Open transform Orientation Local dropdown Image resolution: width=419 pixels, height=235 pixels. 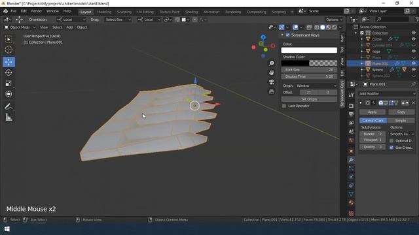[71, 20]
